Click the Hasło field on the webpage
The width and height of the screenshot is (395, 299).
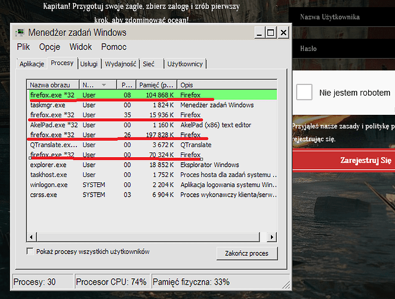click(344, 48)
